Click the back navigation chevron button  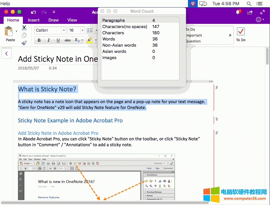pos(7,54)
